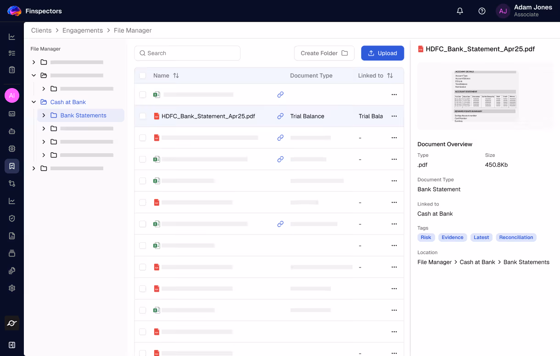Screen dimensions: 560x356
Task: Click the Create Folder button
Action: click(x=324, y=53)
